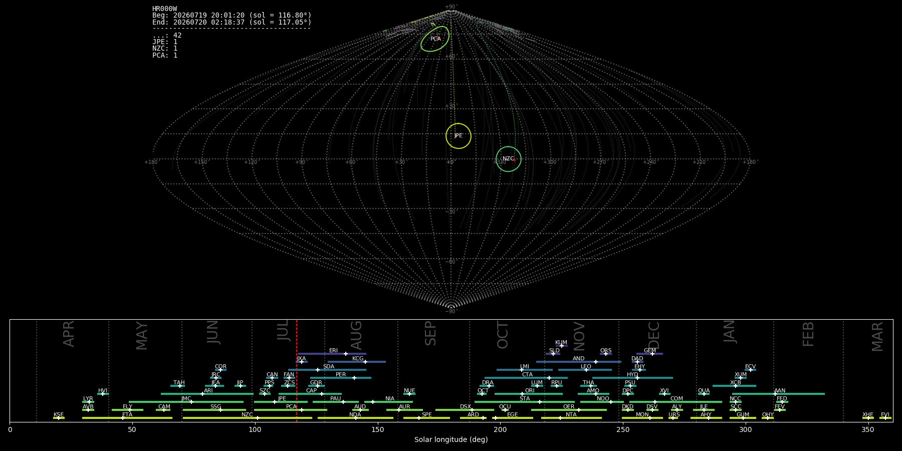Select the ORI shower activity bar
This screenshot has height=451, width=902.
[x=529, y=394]
